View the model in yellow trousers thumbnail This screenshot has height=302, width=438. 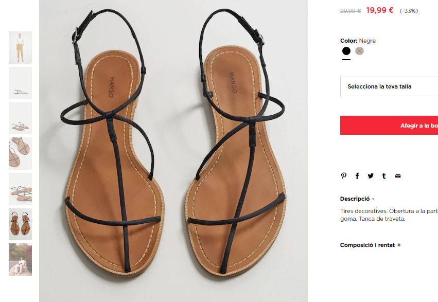tap(21, 47)
